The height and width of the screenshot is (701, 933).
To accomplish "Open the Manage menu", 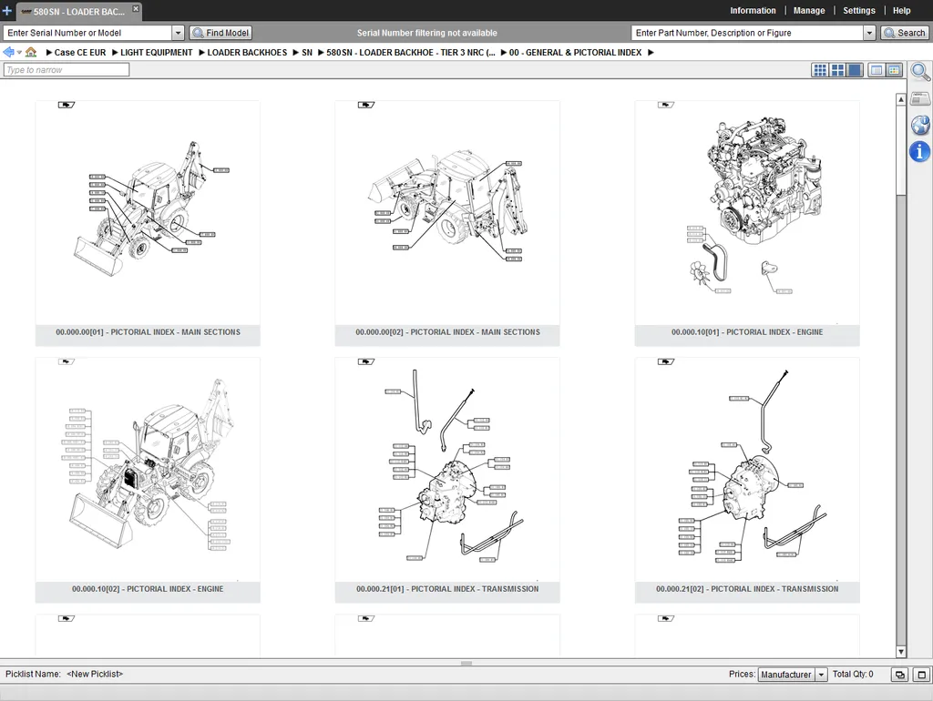I will coord(809,11).
